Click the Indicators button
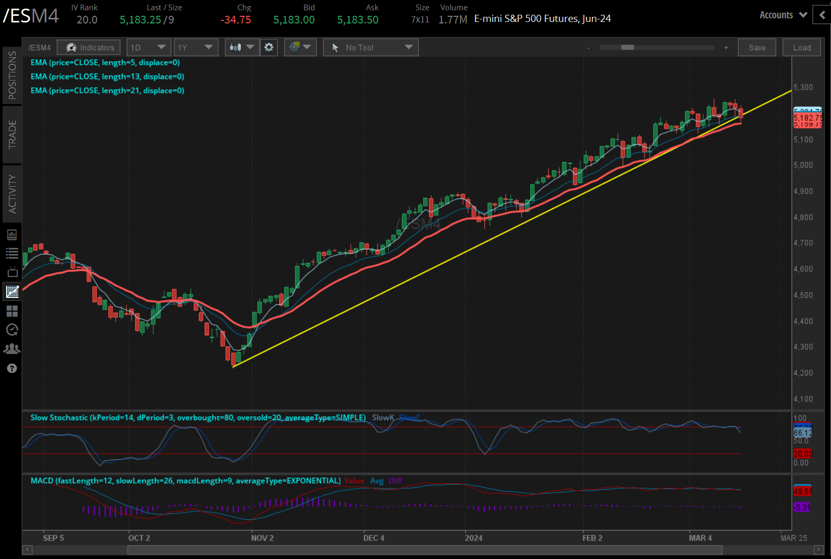Viewport: 831px width, 559px height. [89, 47]
